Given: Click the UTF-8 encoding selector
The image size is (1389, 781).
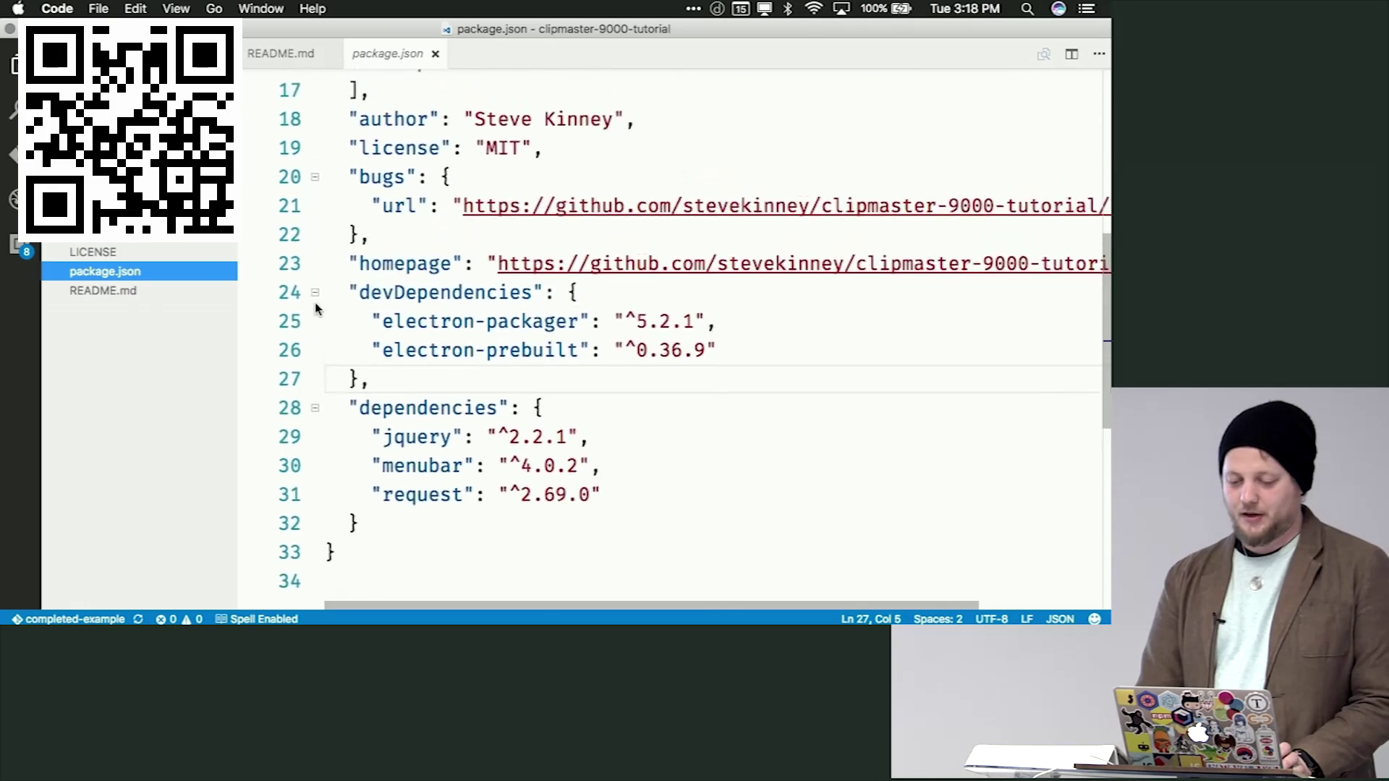Looking at the screenshot, I should tap(992, 619).
